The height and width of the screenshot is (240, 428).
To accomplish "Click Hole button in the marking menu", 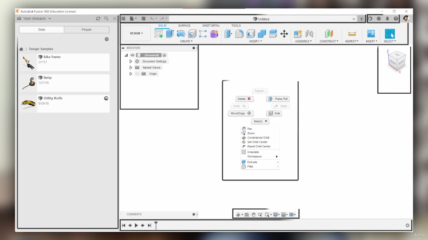I will (274, 113).
